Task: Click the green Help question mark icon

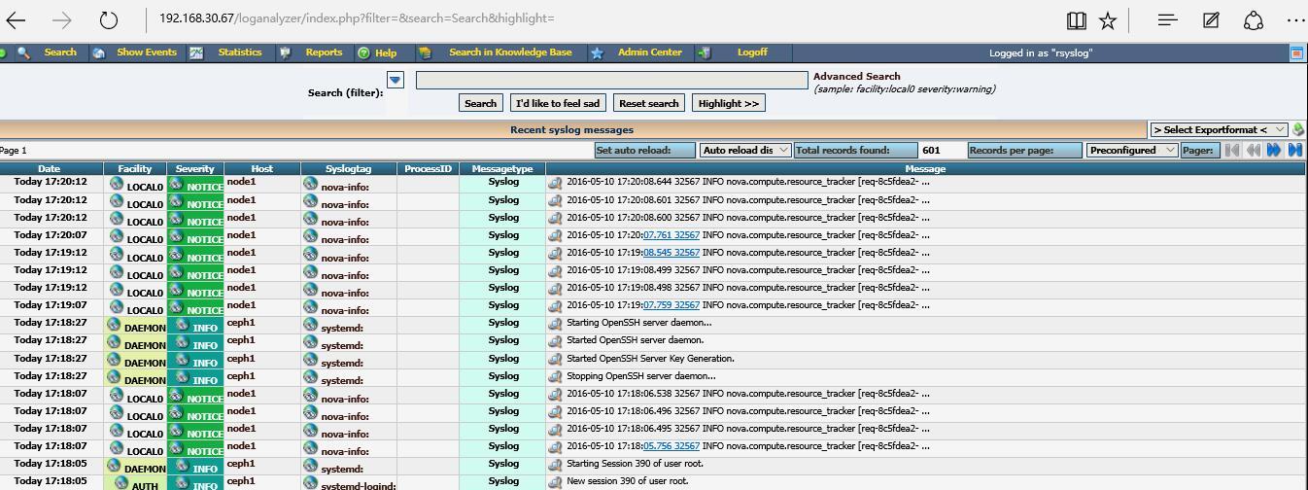Action: pos(363,52)
